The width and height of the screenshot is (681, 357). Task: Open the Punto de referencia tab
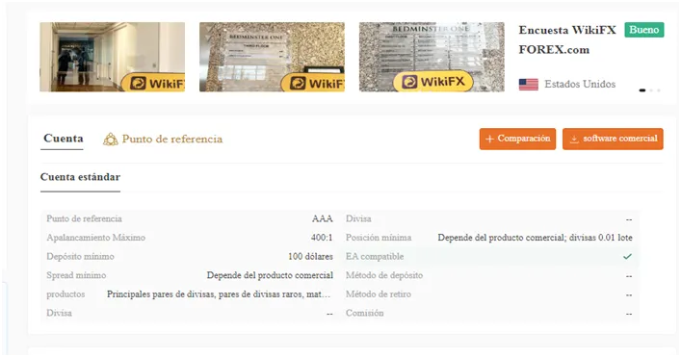pos(163,140)
